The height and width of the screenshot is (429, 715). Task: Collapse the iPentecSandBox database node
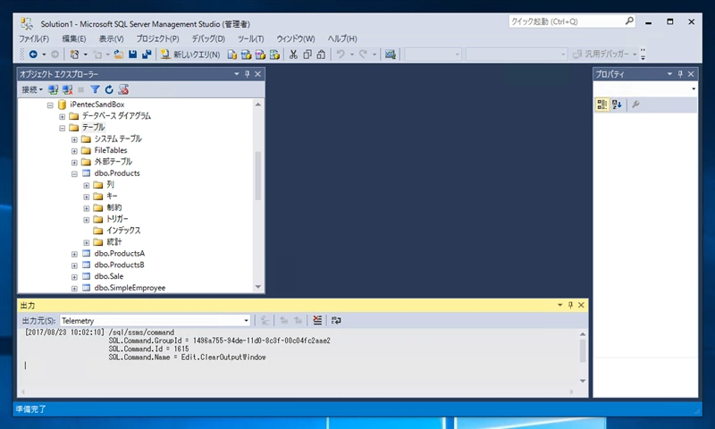(x=50, y=105)
